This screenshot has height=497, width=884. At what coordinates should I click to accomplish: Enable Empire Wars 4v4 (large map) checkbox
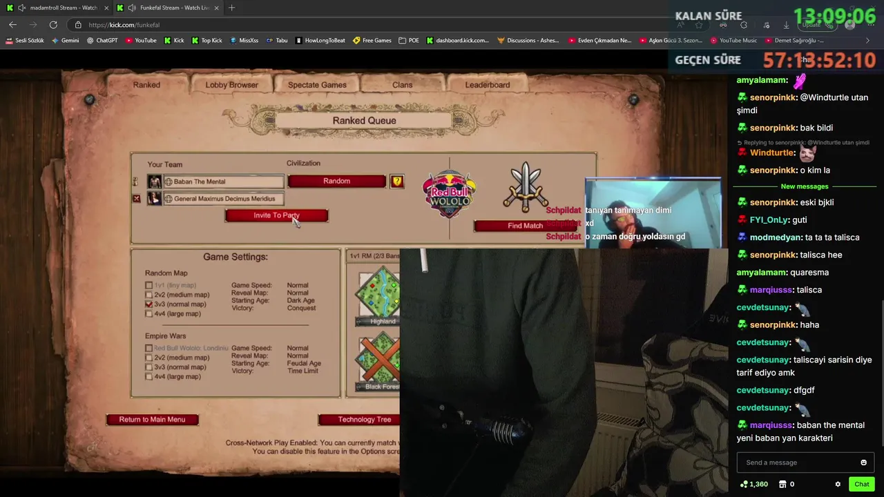pyautogui.click(x=148, y=377)
